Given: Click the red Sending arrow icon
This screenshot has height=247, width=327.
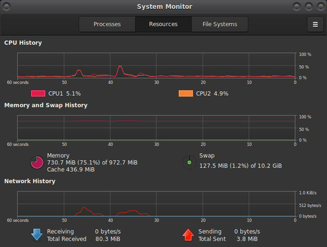Looking at the screenshot, I should tap(188, 235).
